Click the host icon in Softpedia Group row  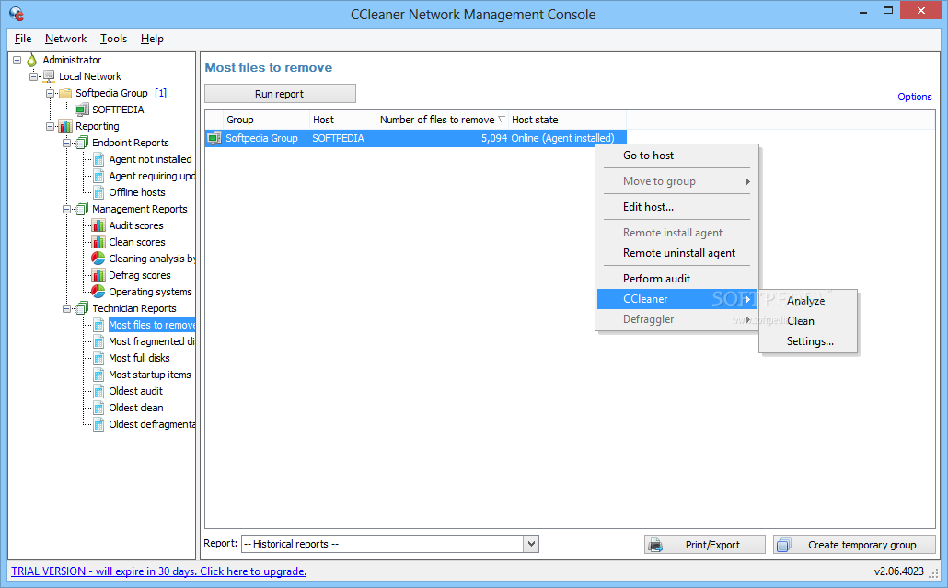click(214, 138)
